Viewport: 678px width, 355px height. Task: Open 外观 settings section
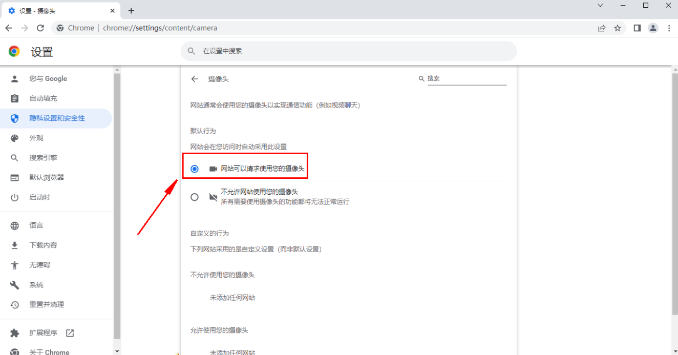pos(56,138)
